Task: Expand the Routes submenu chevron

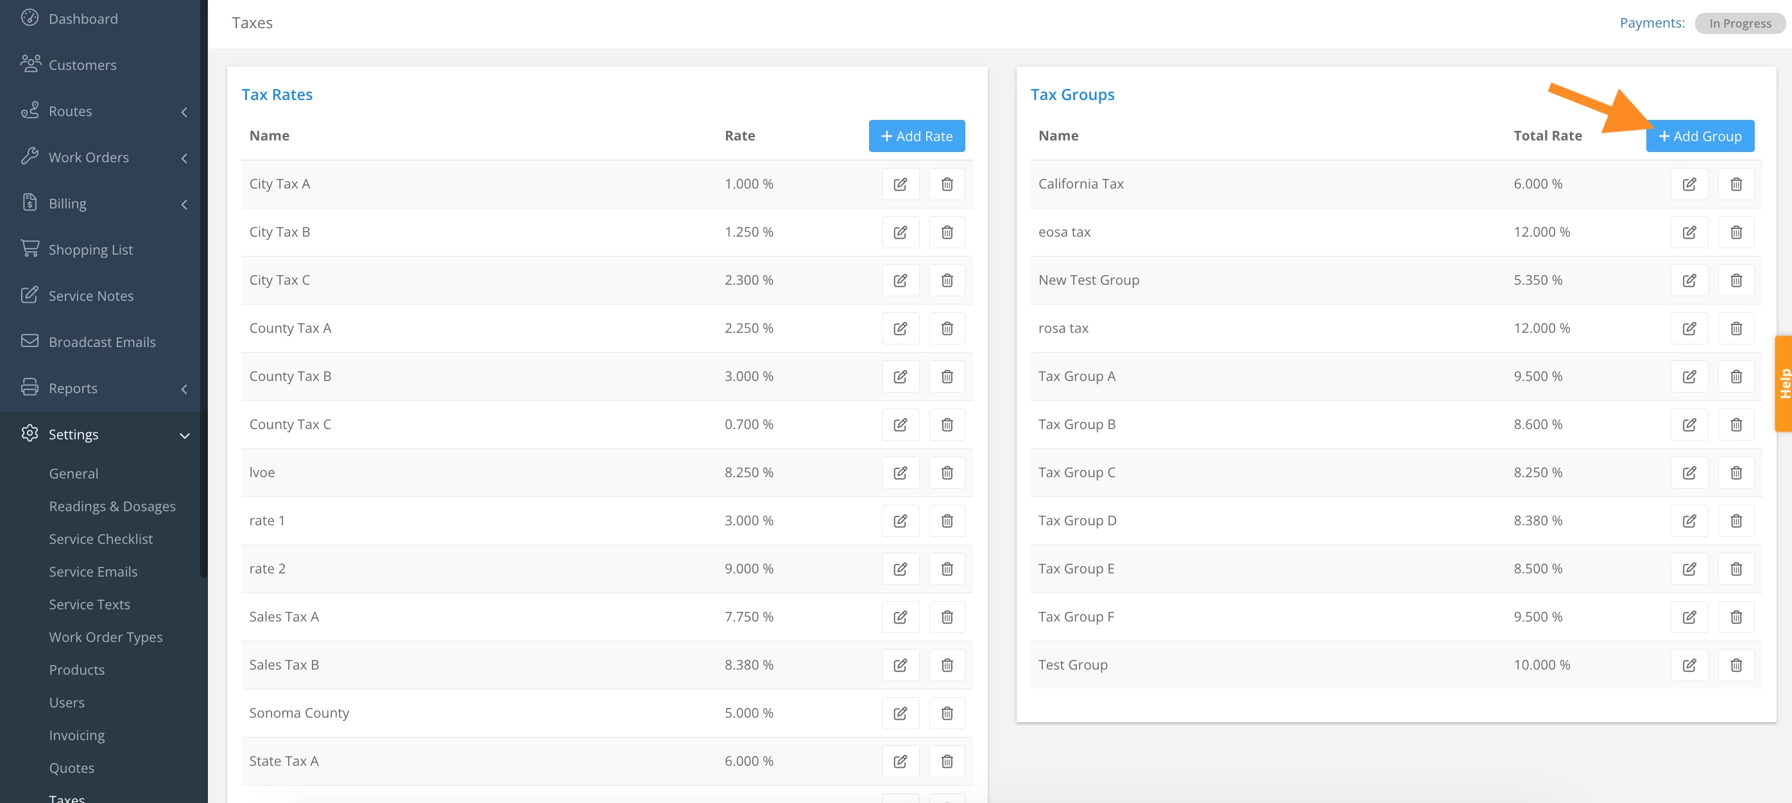Action: point(184,112)
